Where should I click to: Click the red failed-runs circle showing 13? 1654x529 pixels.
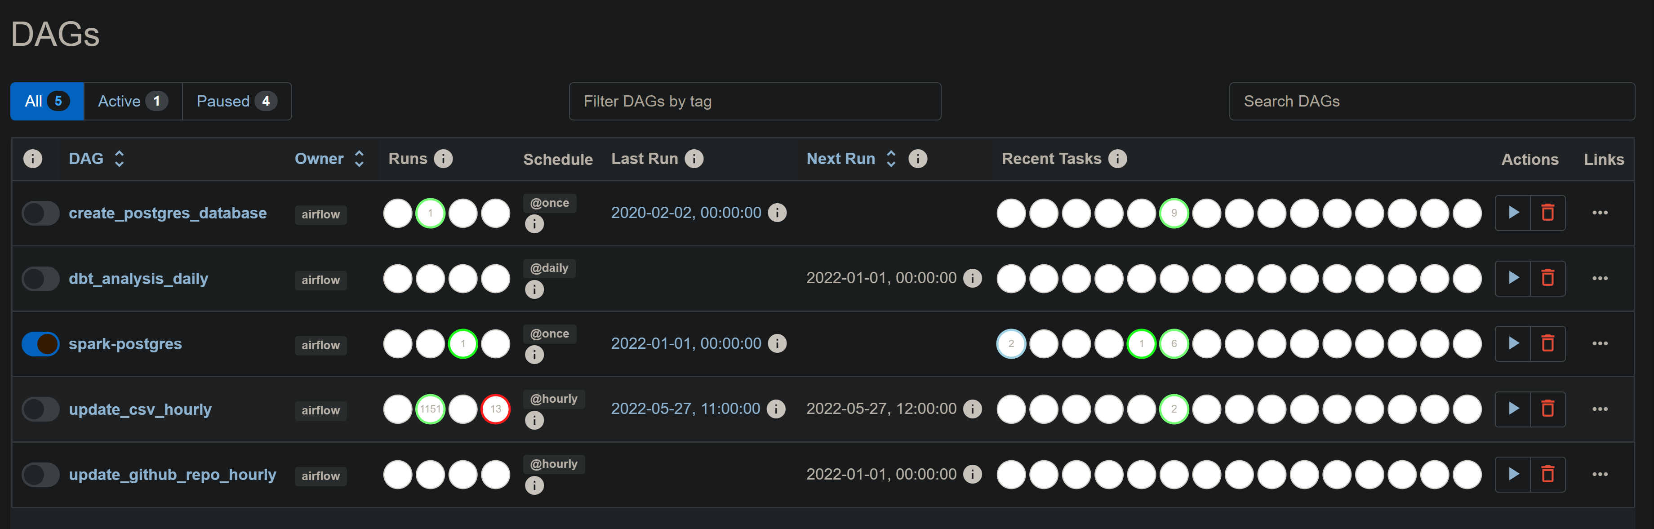pos(495,409)
